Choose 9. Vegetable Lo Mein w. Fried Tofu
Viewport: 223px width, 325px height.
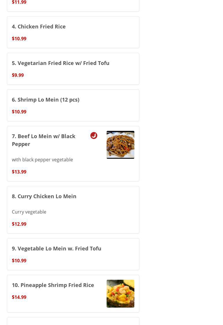(56, 248)
